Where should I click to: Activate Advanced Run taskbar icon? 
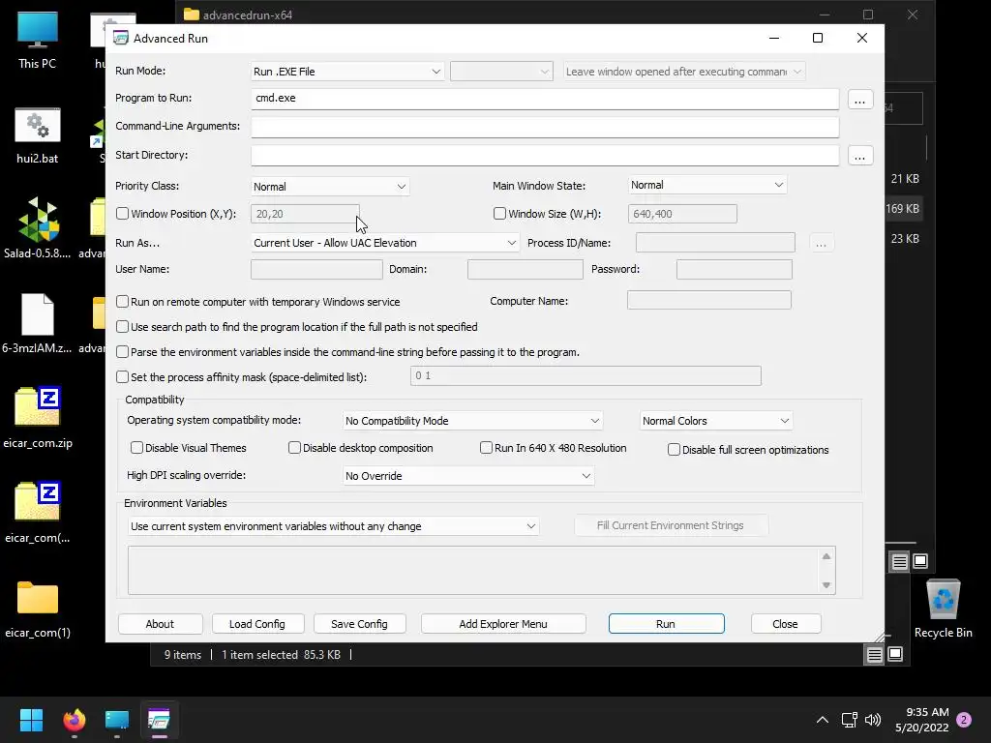tap(159, 720)
